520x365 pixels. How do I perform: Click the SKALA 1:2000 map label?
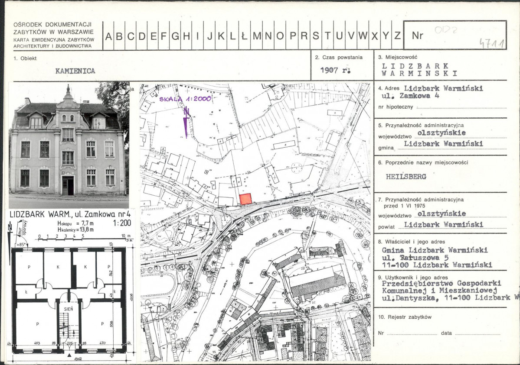coord(185,99)
